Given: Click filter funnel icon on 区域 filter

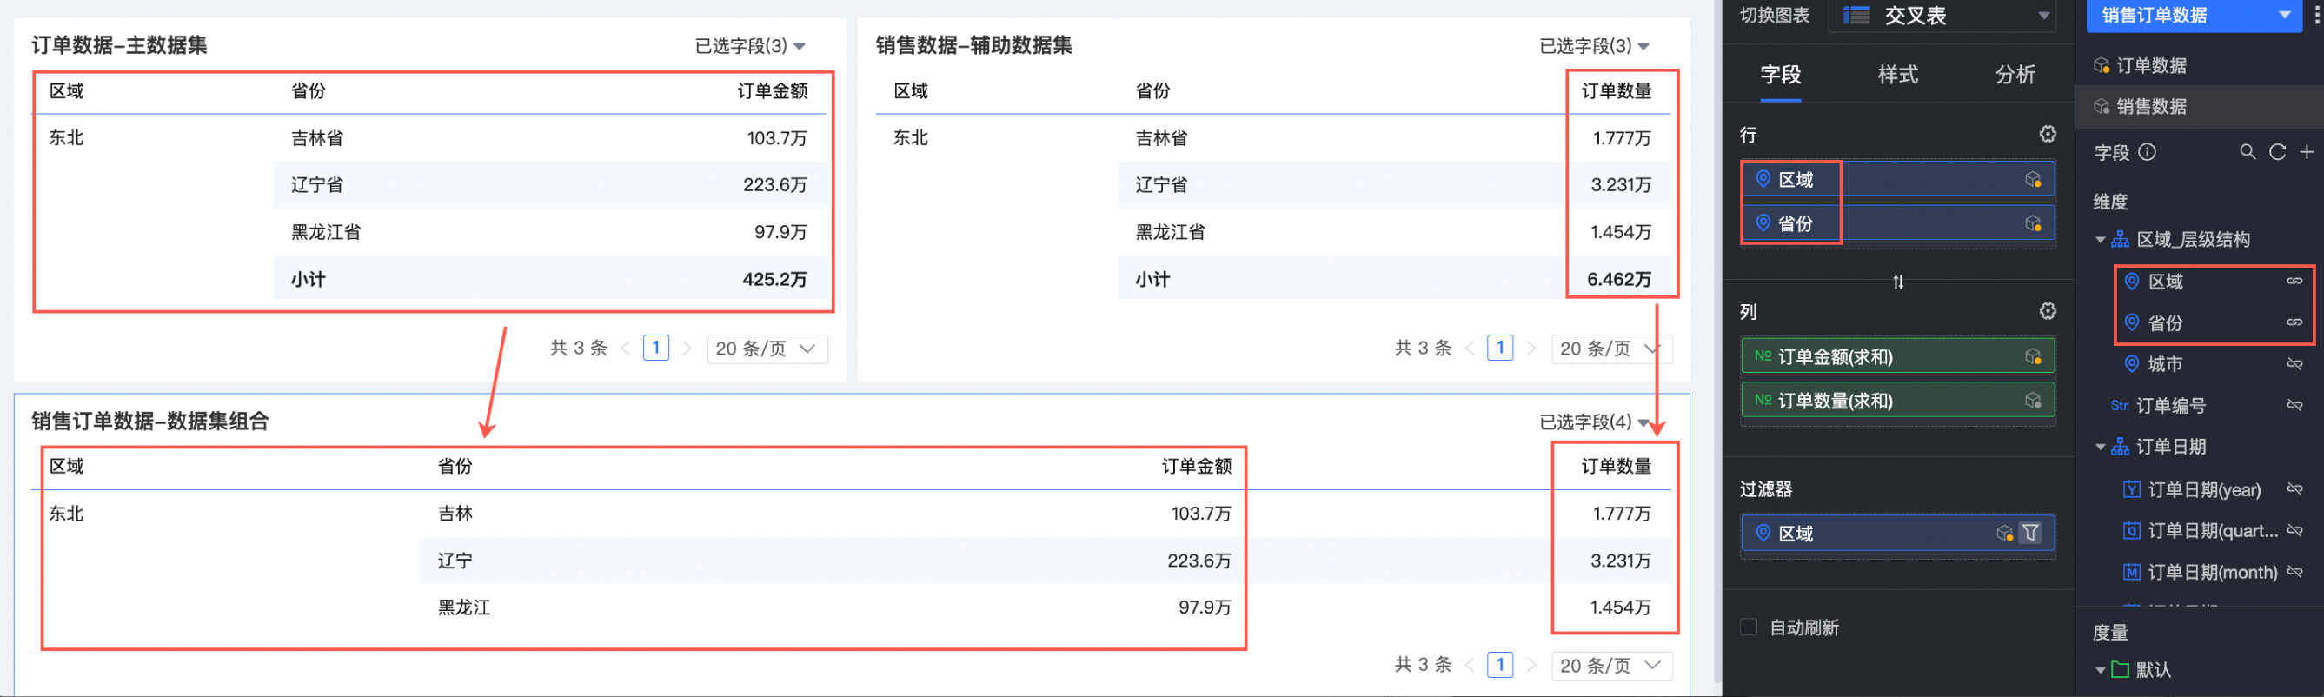Looking at the screenshot, I should 2030,533.
